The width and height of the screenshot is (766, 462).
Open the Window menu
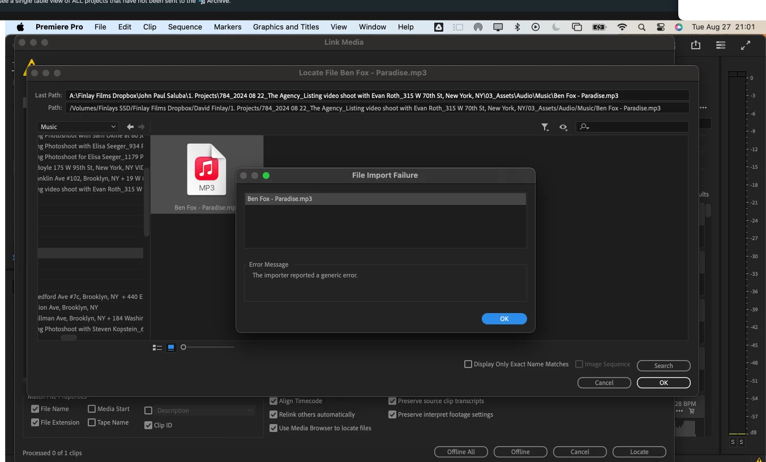point(373,27)
